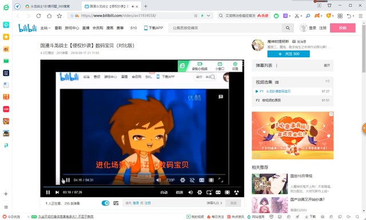
Task: Follow the uploader with the blue button
Action: 288,54
